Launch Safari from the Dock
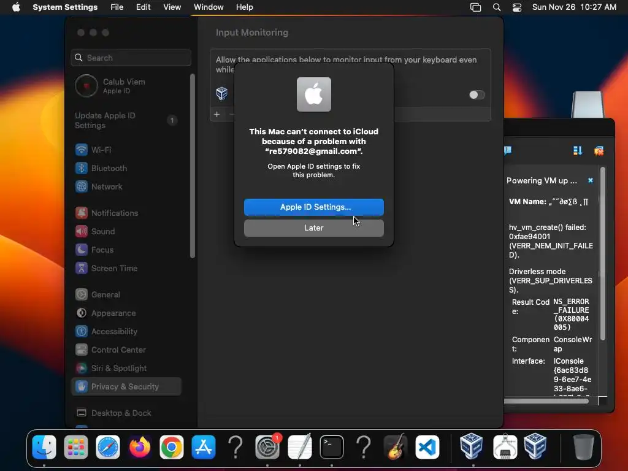Image resolution: width=628 pixels, height=471 pixels. tap(108, 446)
